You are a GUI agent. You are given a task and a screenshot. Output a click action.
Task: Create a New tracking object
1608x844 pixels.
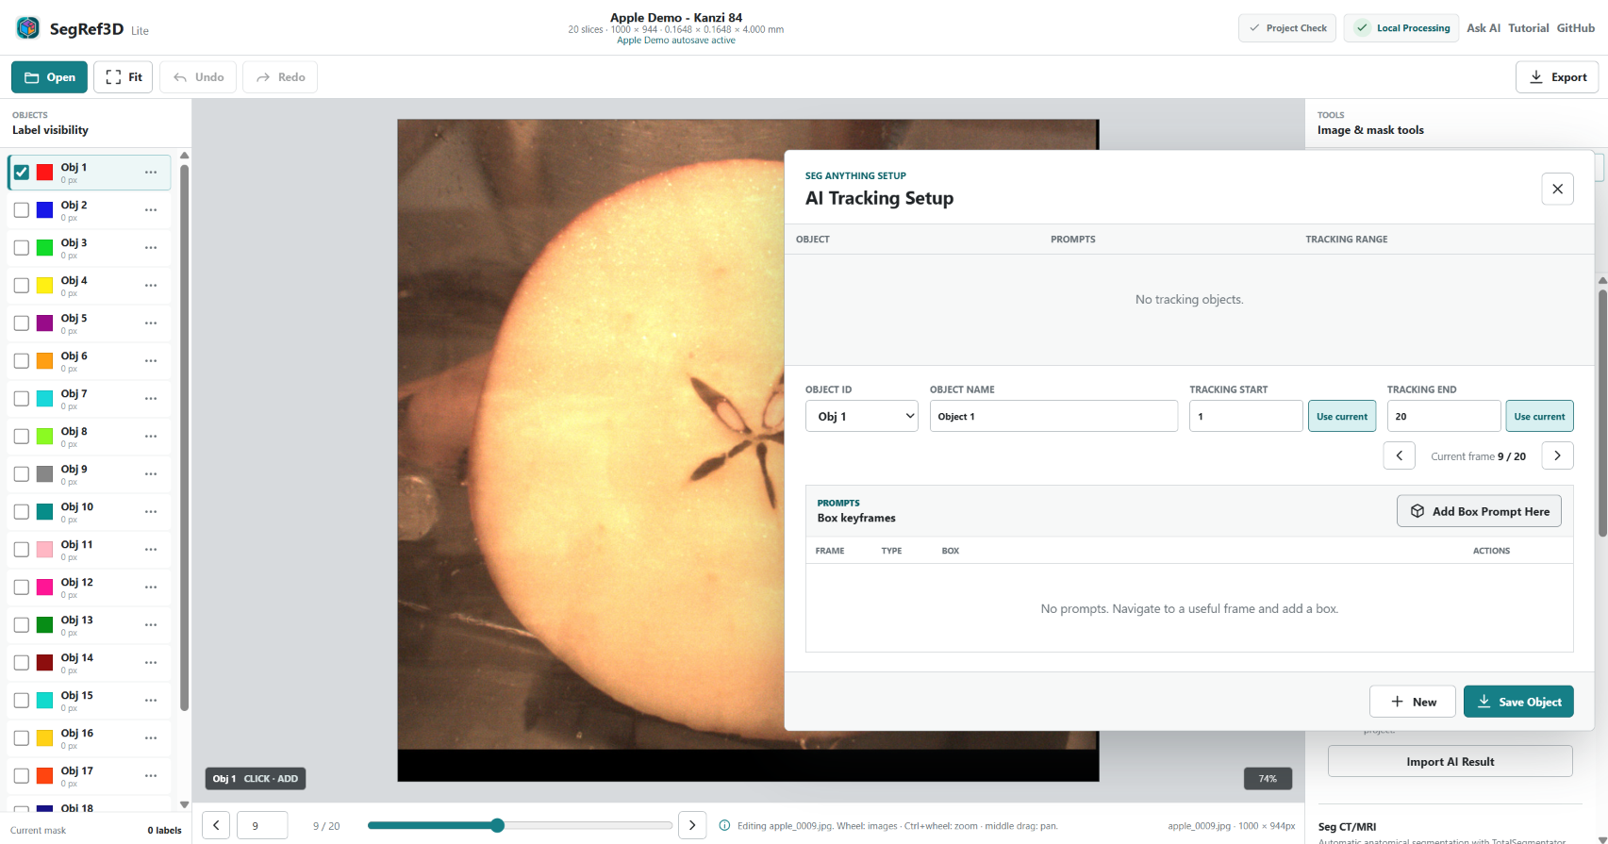[x=1413, y=702]
